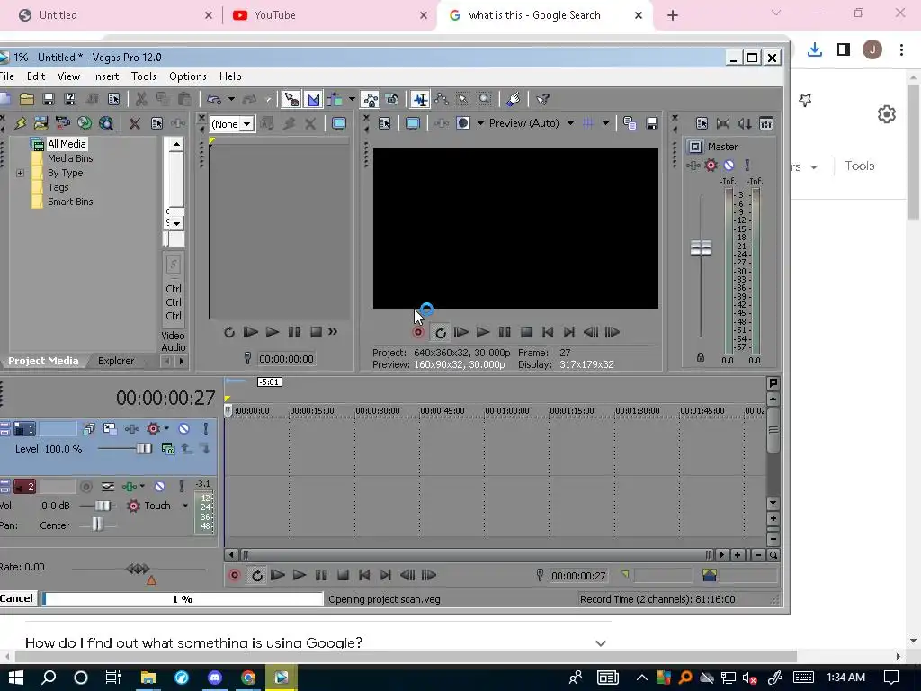The image size is (921, 691).
Task: Click the red X remove media icon
Action: [135, 123]
